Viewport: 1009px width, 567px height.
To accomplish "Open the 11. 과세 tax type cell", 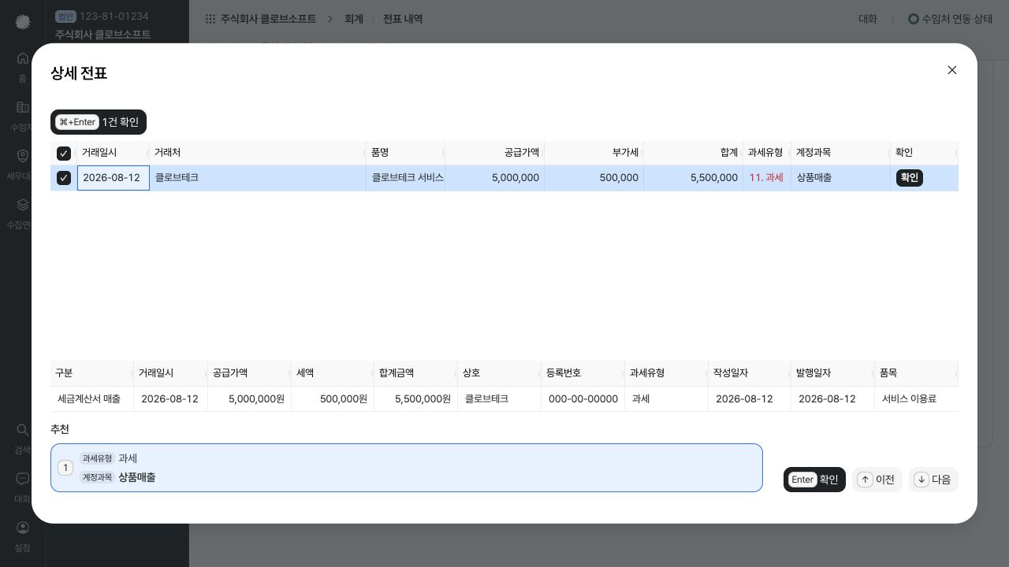I will (x=767, y=178).
